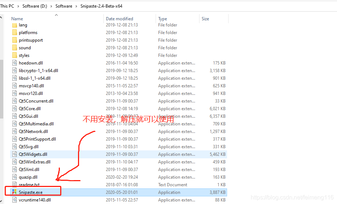Screen dimensions: 337x204
Task: Open chevron between Software and Snipaste-2.4-Beta-x64
Action: pyautogui.click(x=76, y=6)
